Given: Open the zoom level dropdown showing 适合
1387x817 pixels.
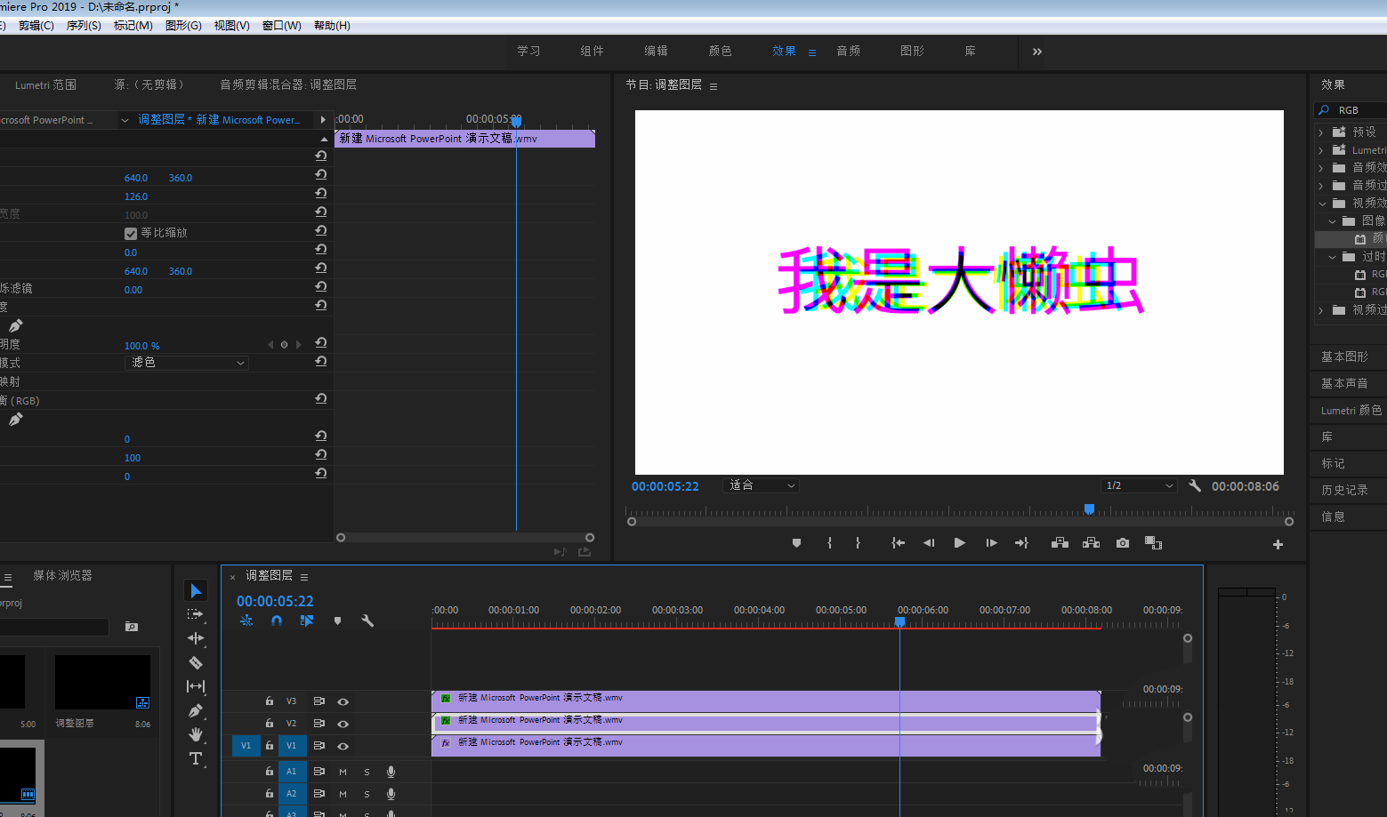Looking at the screenshot, I should pos(762,485).
